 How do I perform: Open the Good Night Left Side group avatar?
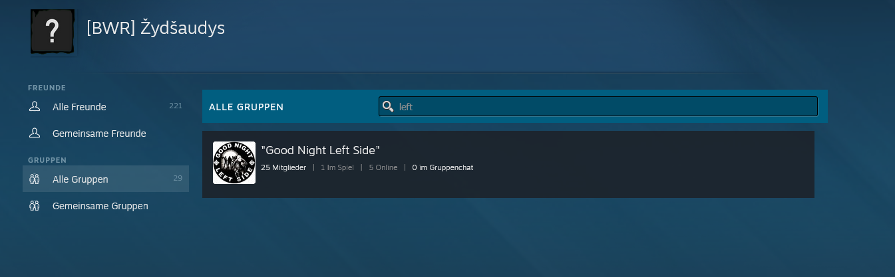pyautogui.click(x=234, y=163)
